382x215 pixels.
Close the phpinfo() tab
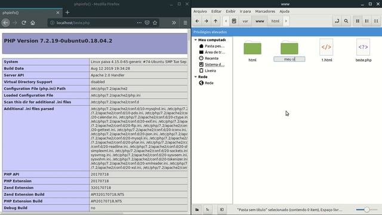[58, 13]
